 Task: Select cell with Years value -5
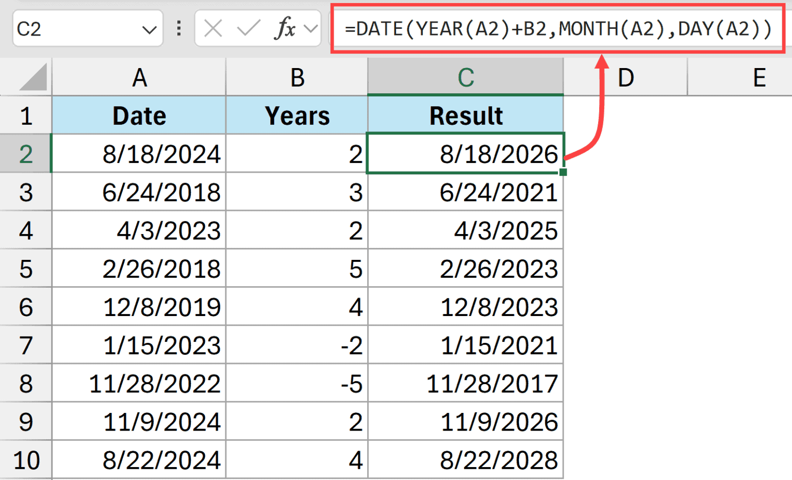click(x=297, y=384)
